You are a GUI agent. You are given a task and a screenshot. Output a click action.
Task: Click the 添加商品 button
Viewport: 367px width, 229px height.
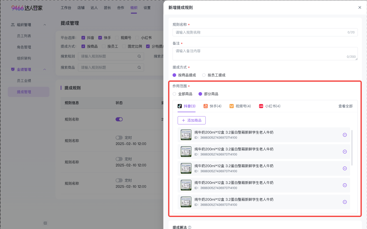[191, 120]
